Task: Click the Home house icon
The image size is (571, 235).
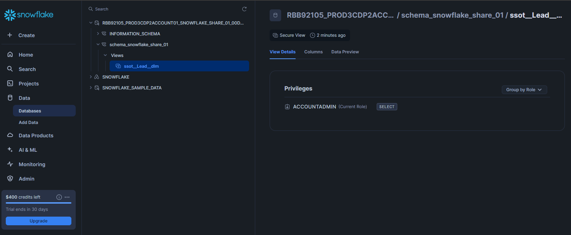Action: [10, 54]
